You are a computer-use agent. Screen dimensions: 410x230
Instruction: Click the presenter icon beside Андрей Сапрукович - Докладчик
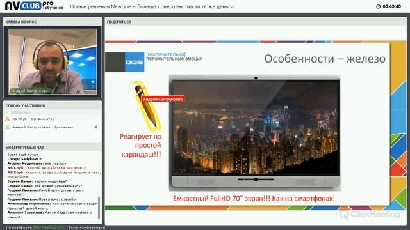coord(8,127)
